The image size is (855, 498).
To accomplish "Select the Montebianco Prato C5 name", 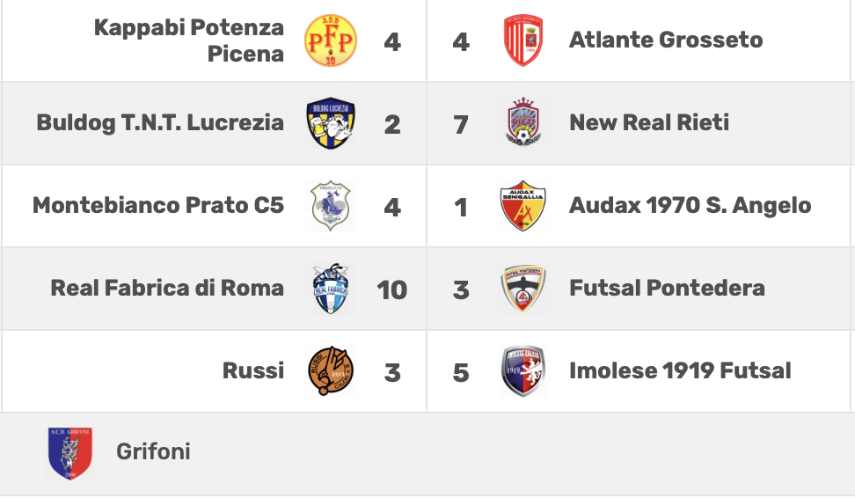I will 158,205.
